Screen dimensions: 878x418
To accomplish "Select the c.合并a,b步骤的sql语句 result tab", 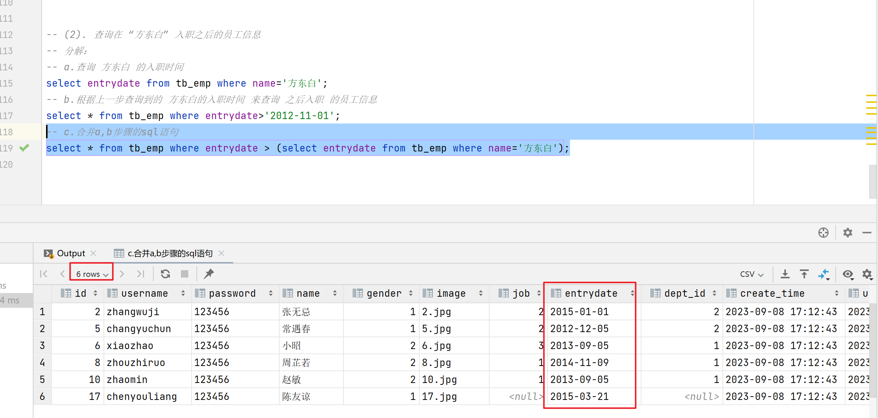I will (x=170, y=253).
